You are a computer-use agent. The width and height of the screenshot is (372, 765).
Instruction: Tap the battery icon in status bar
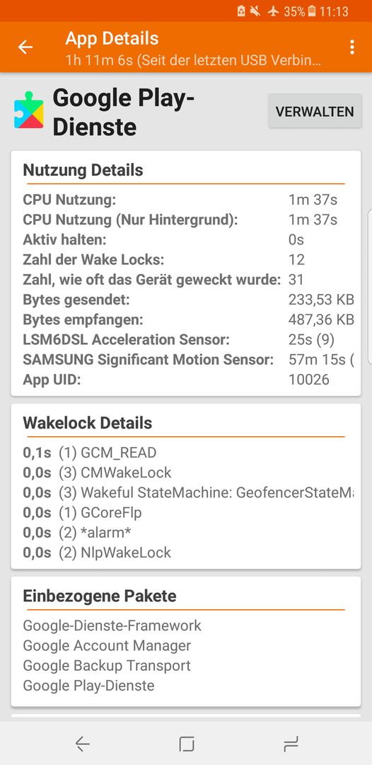pos(312,11)
